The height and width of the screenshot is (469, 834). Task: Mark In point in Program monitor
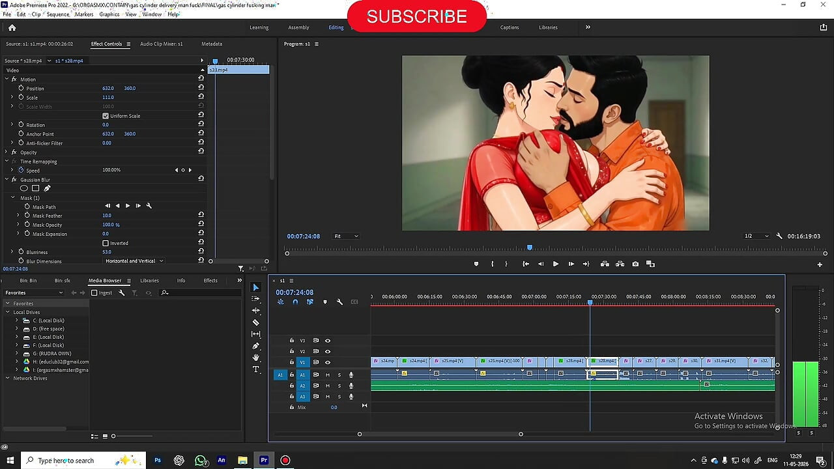click(x=492, y=264)
